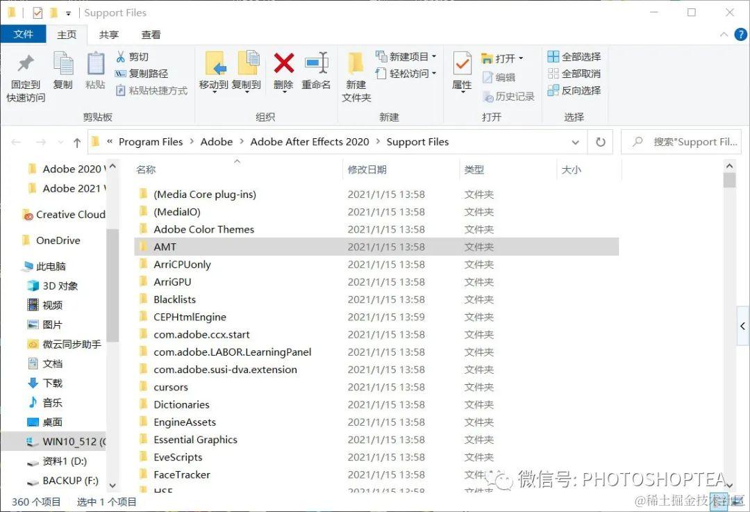The width and height of the screenshot is (750, 512).
Task: Click Select none in ribbon
Action: [x=574, y=74]
